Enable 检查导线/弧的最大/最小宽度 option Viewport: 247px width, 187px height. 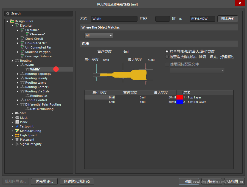click(167, 51)
